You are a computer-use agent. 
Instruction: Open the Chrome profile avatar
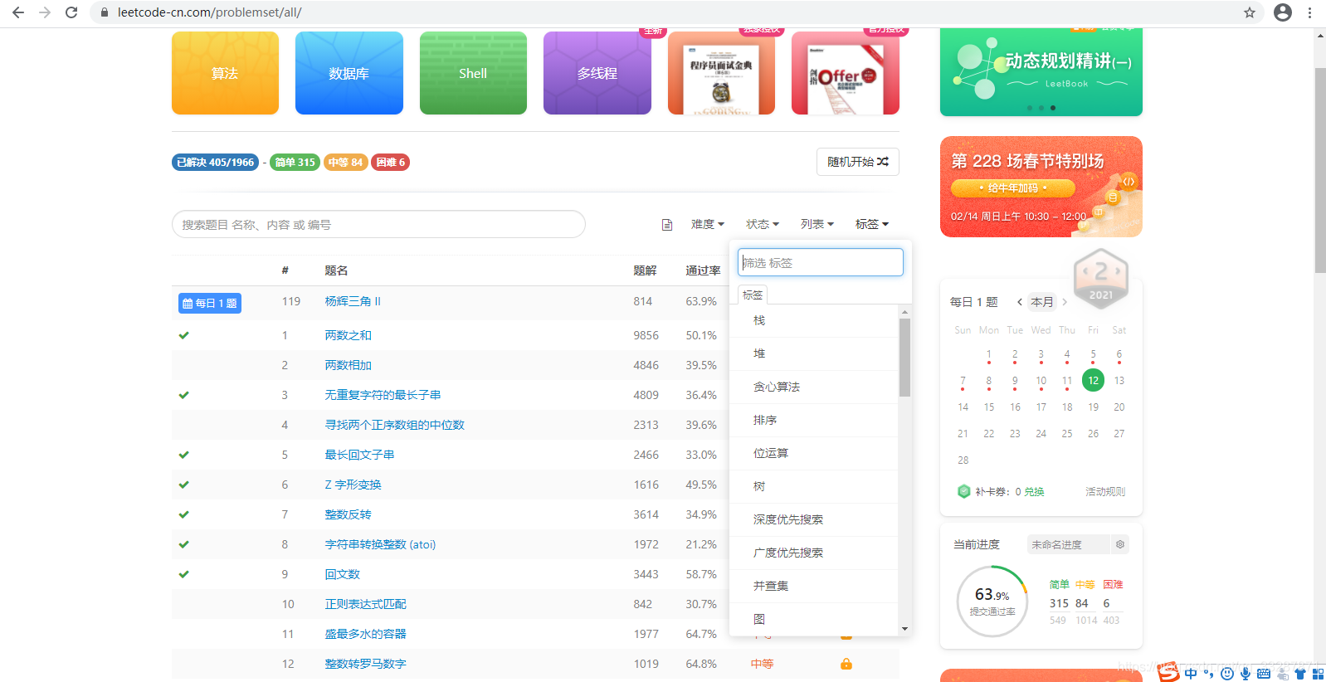click(x=1283, y=12)
